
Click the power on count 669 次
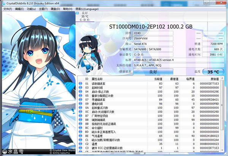click(x=213, y=49)
